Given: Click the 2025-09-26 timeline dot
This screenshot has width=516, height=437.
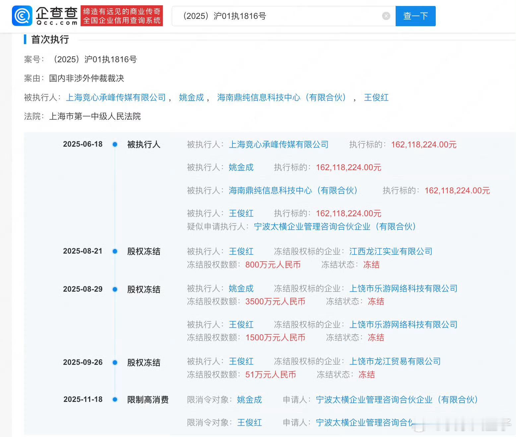Looking at the screenshot, I should click(x=115, y=363).
